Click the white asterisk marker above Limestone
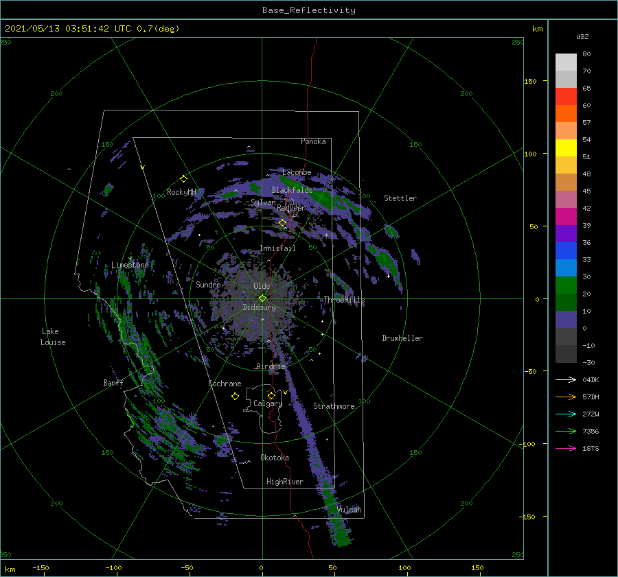 [130, 259]
